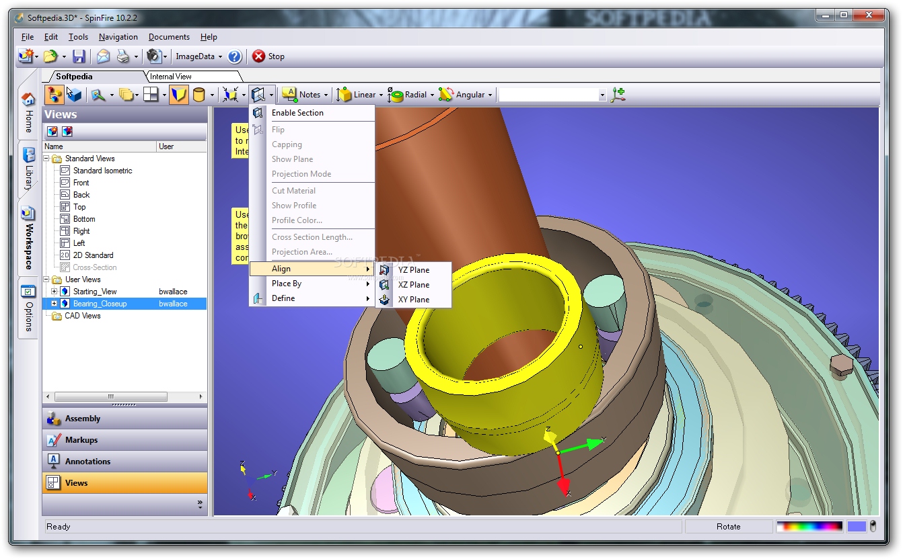Select the 3D cube icon in view toolbar

coord(73,95)
